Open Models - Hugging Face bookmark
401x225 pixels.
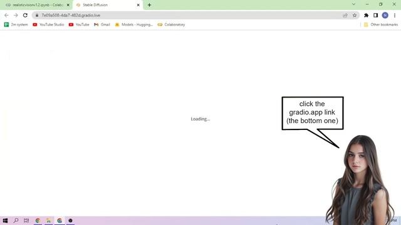[x=133, y=24]
